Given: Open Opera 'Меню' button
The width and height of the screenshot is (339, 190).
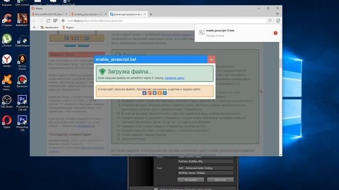Looking at the screenshot, I should 37,8.
